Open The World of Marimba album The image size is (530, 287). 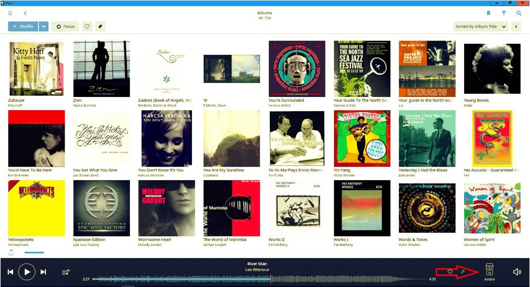click(232, 208)
